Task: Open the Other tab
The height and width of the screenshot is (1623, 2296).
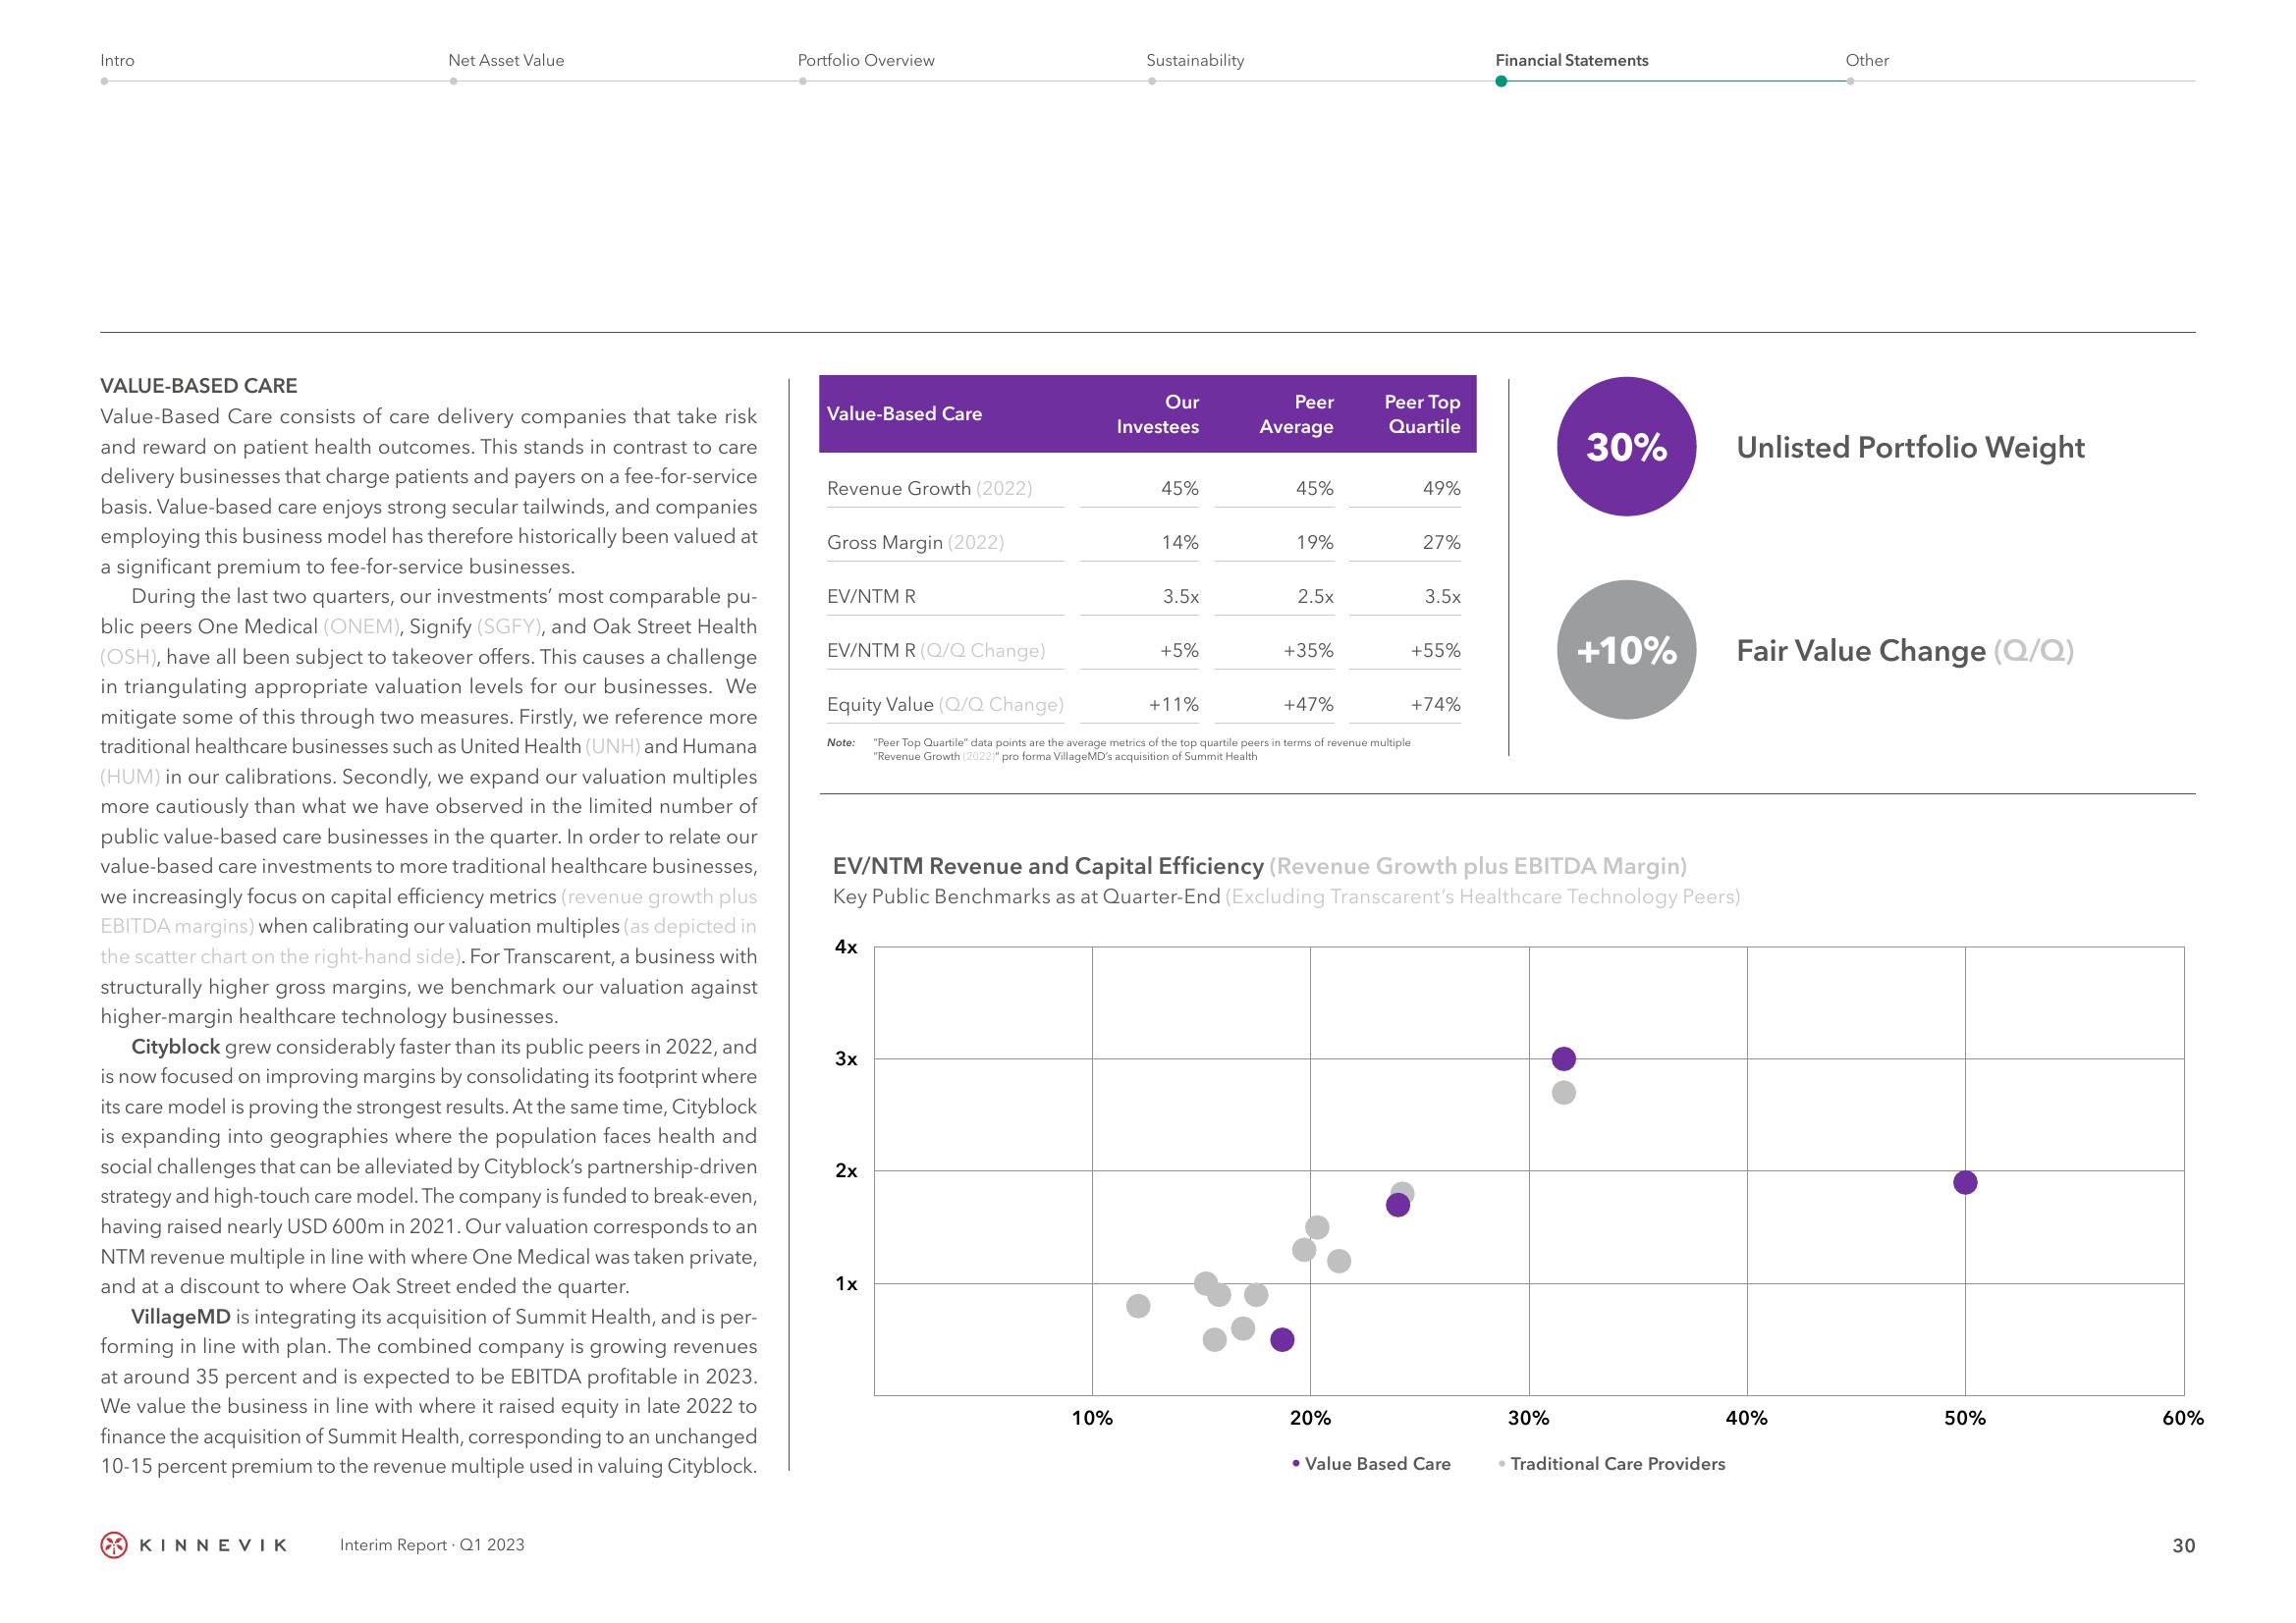Action: pyautogui.click(x=1867, y=60)
